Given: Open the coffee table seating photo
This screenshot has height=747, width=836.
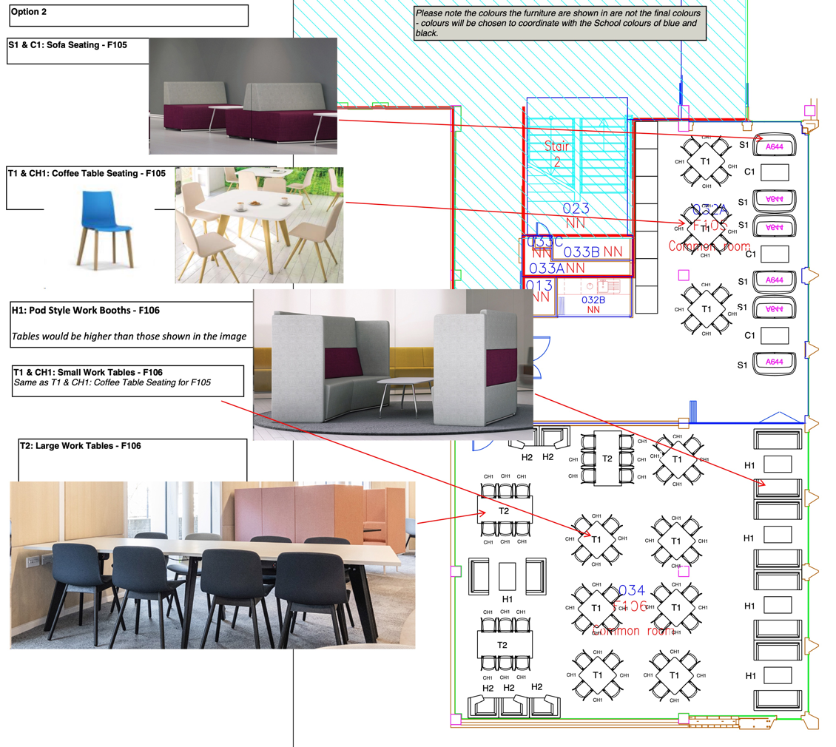Looking at the screenshot, I should coord(259,225).
